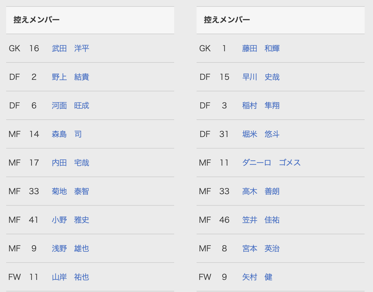Open 高木 善朗 profile link

coord(261,191)
